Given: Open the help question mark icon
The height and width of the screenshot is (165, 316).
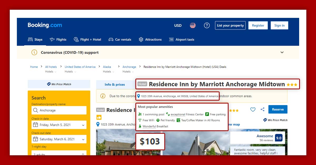Looking at the screenshot, I should [x=207, y=25].
